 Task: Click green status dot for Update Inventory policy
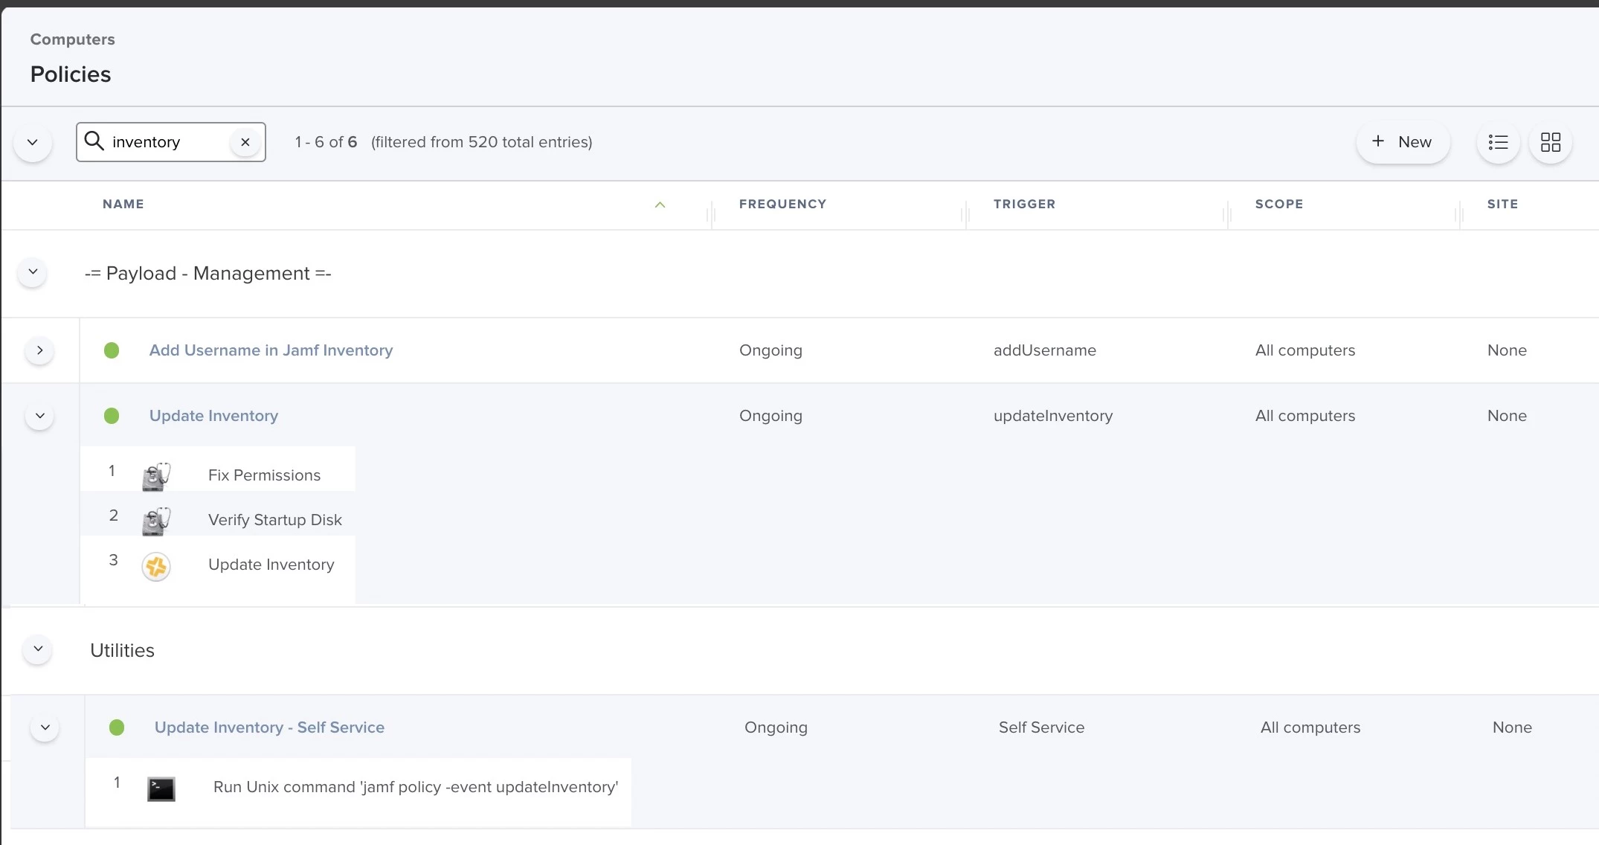click(112, 416)
